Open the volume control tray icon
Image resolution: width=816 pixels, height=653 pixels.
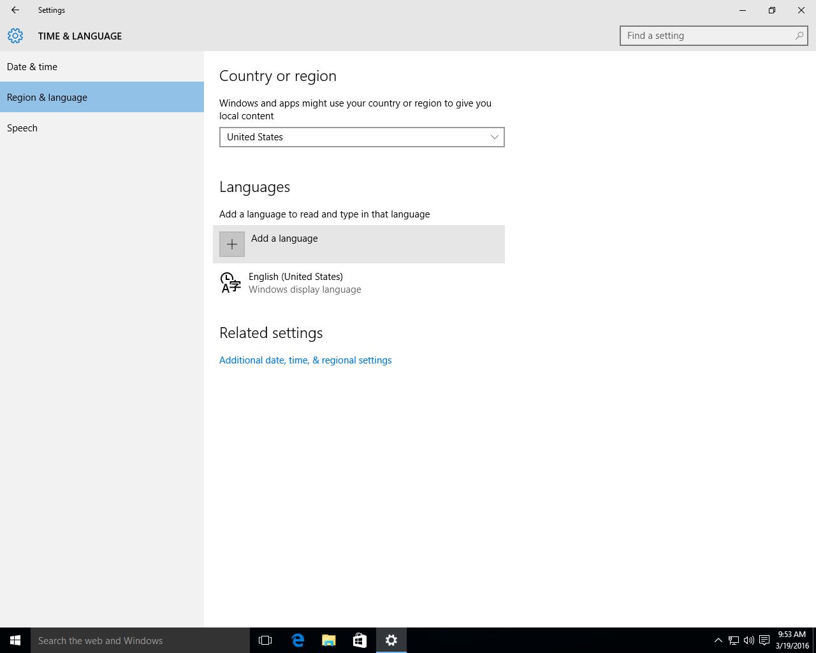tap(749, 640)
